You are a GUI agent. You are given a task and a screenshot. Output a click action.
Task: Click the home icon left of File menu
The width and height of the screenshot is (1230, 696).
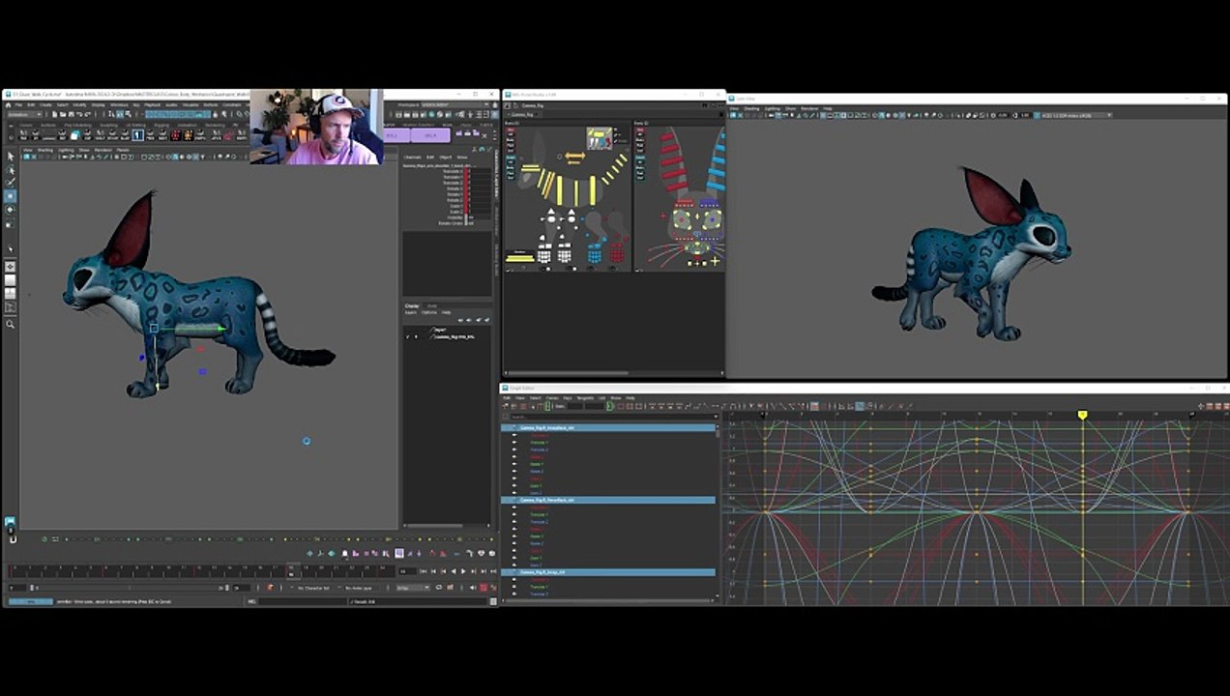coord(8,105)
